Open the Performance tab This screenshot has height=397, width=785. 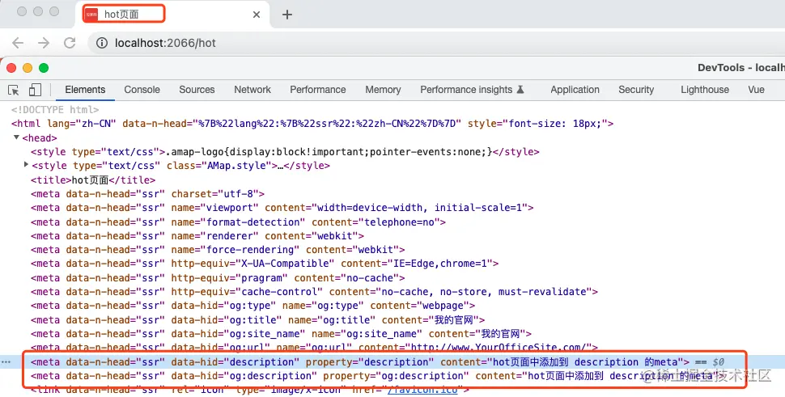[318, 90]
